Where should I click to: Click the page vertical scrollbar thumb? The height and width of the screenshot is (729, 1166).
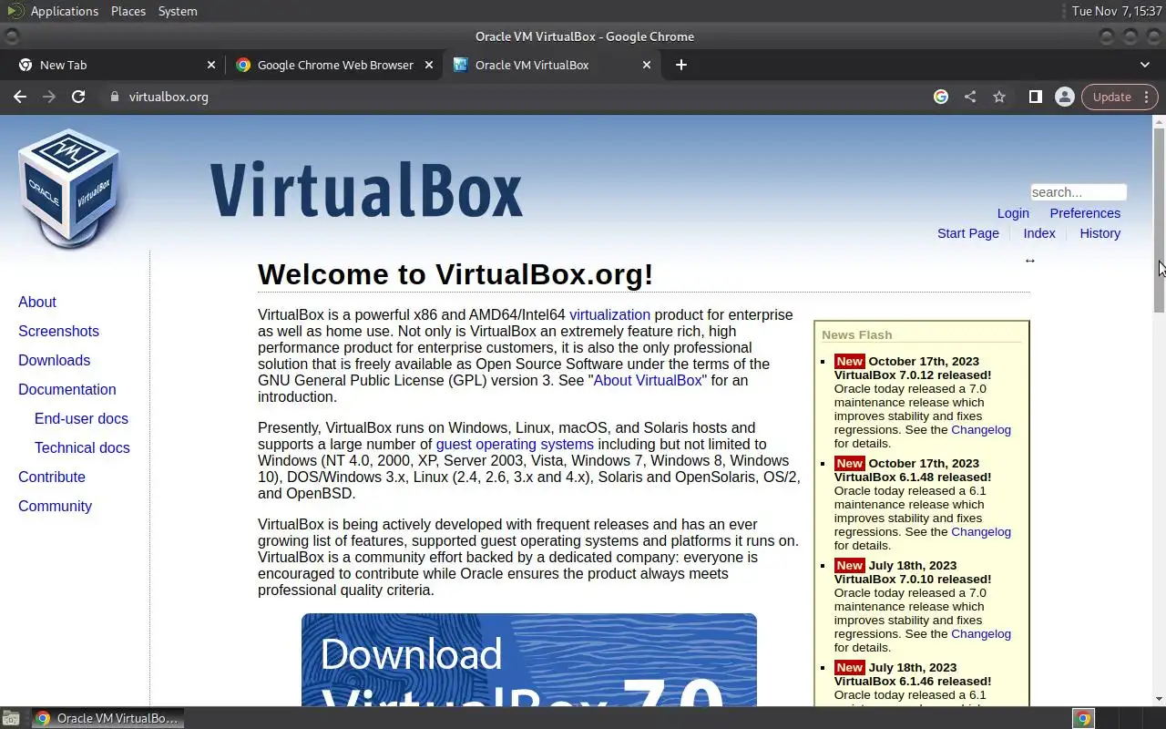1159,220
